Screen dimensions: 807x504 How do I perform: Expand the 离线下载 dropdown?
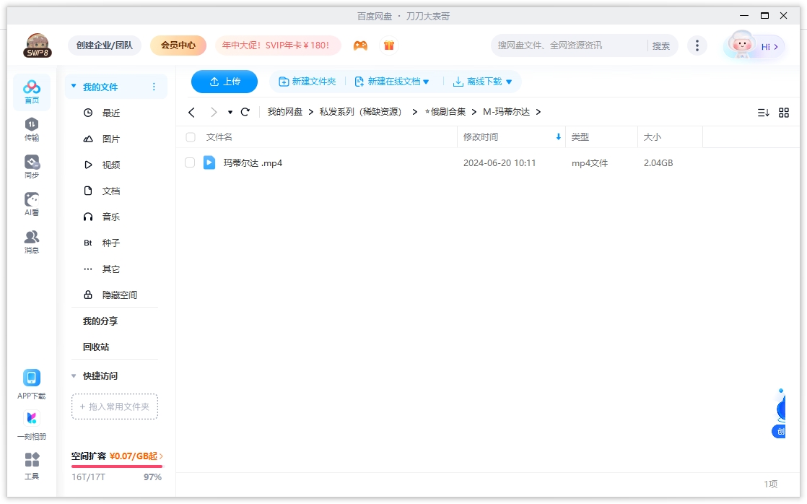pos(483,82)
